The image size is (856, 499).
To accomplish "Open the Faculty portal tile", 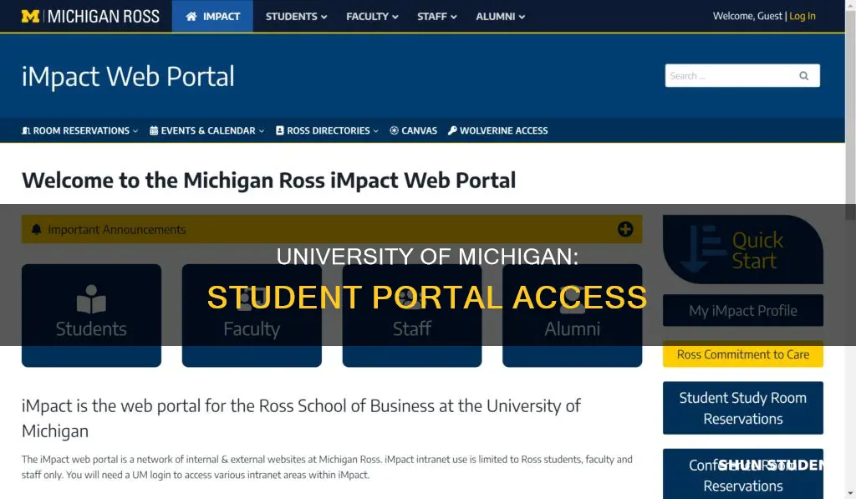I will pyautogui.click(x=252, y=316).
